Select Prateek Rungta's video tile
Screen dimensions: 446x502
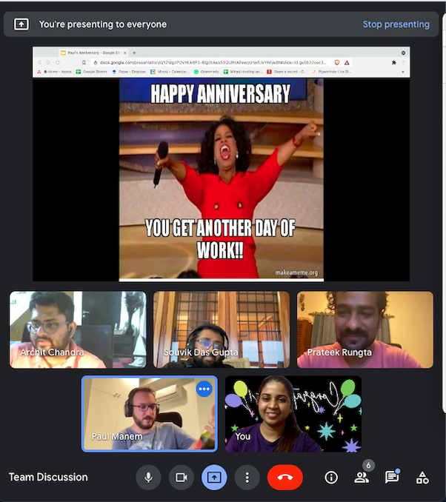365,329
